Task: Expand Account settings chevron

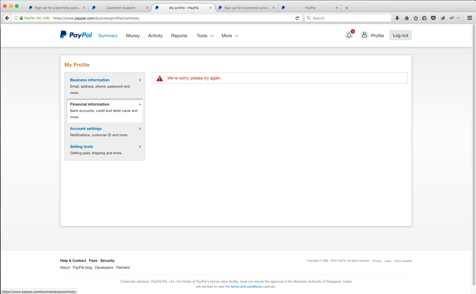Action: (140, 129)
